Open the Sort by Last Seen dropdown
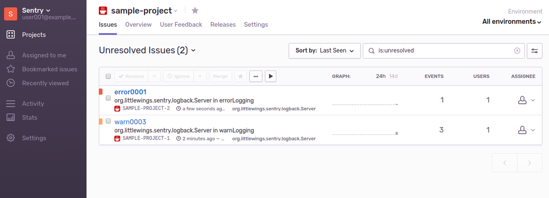This screenshot has height=198, width=549. (325, 51)
